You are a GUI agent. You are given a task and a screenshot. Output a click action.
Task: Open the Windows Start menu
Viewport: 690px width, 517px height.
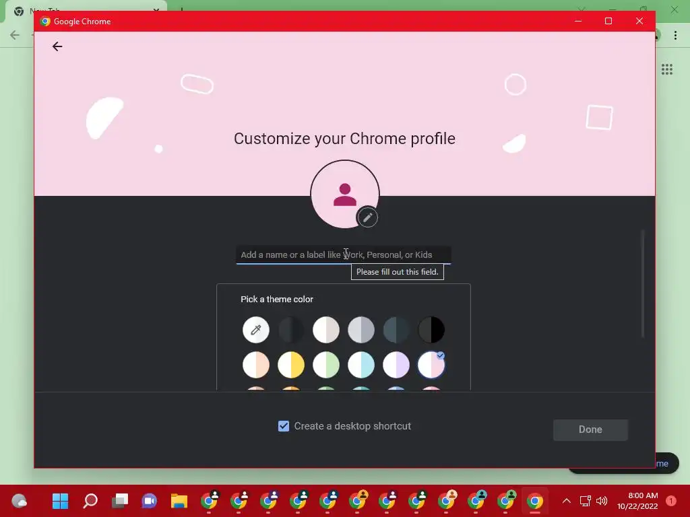[x=60, y=501]
